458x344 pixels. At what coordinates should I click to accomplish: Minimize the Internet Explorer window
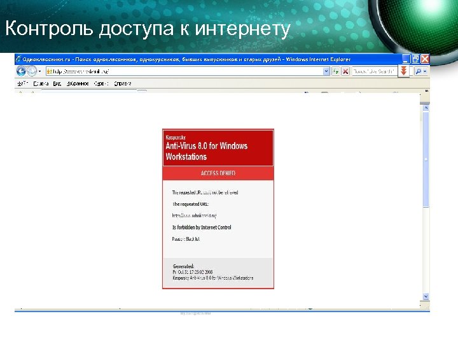(405, 59)
